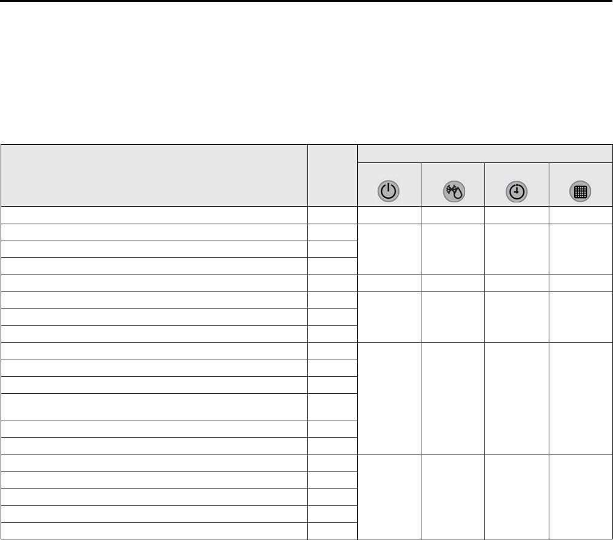This screenshot has width=613, height=540.
Task: Click bottom merged cell in power icon column
Action: [x=388, y=496]
